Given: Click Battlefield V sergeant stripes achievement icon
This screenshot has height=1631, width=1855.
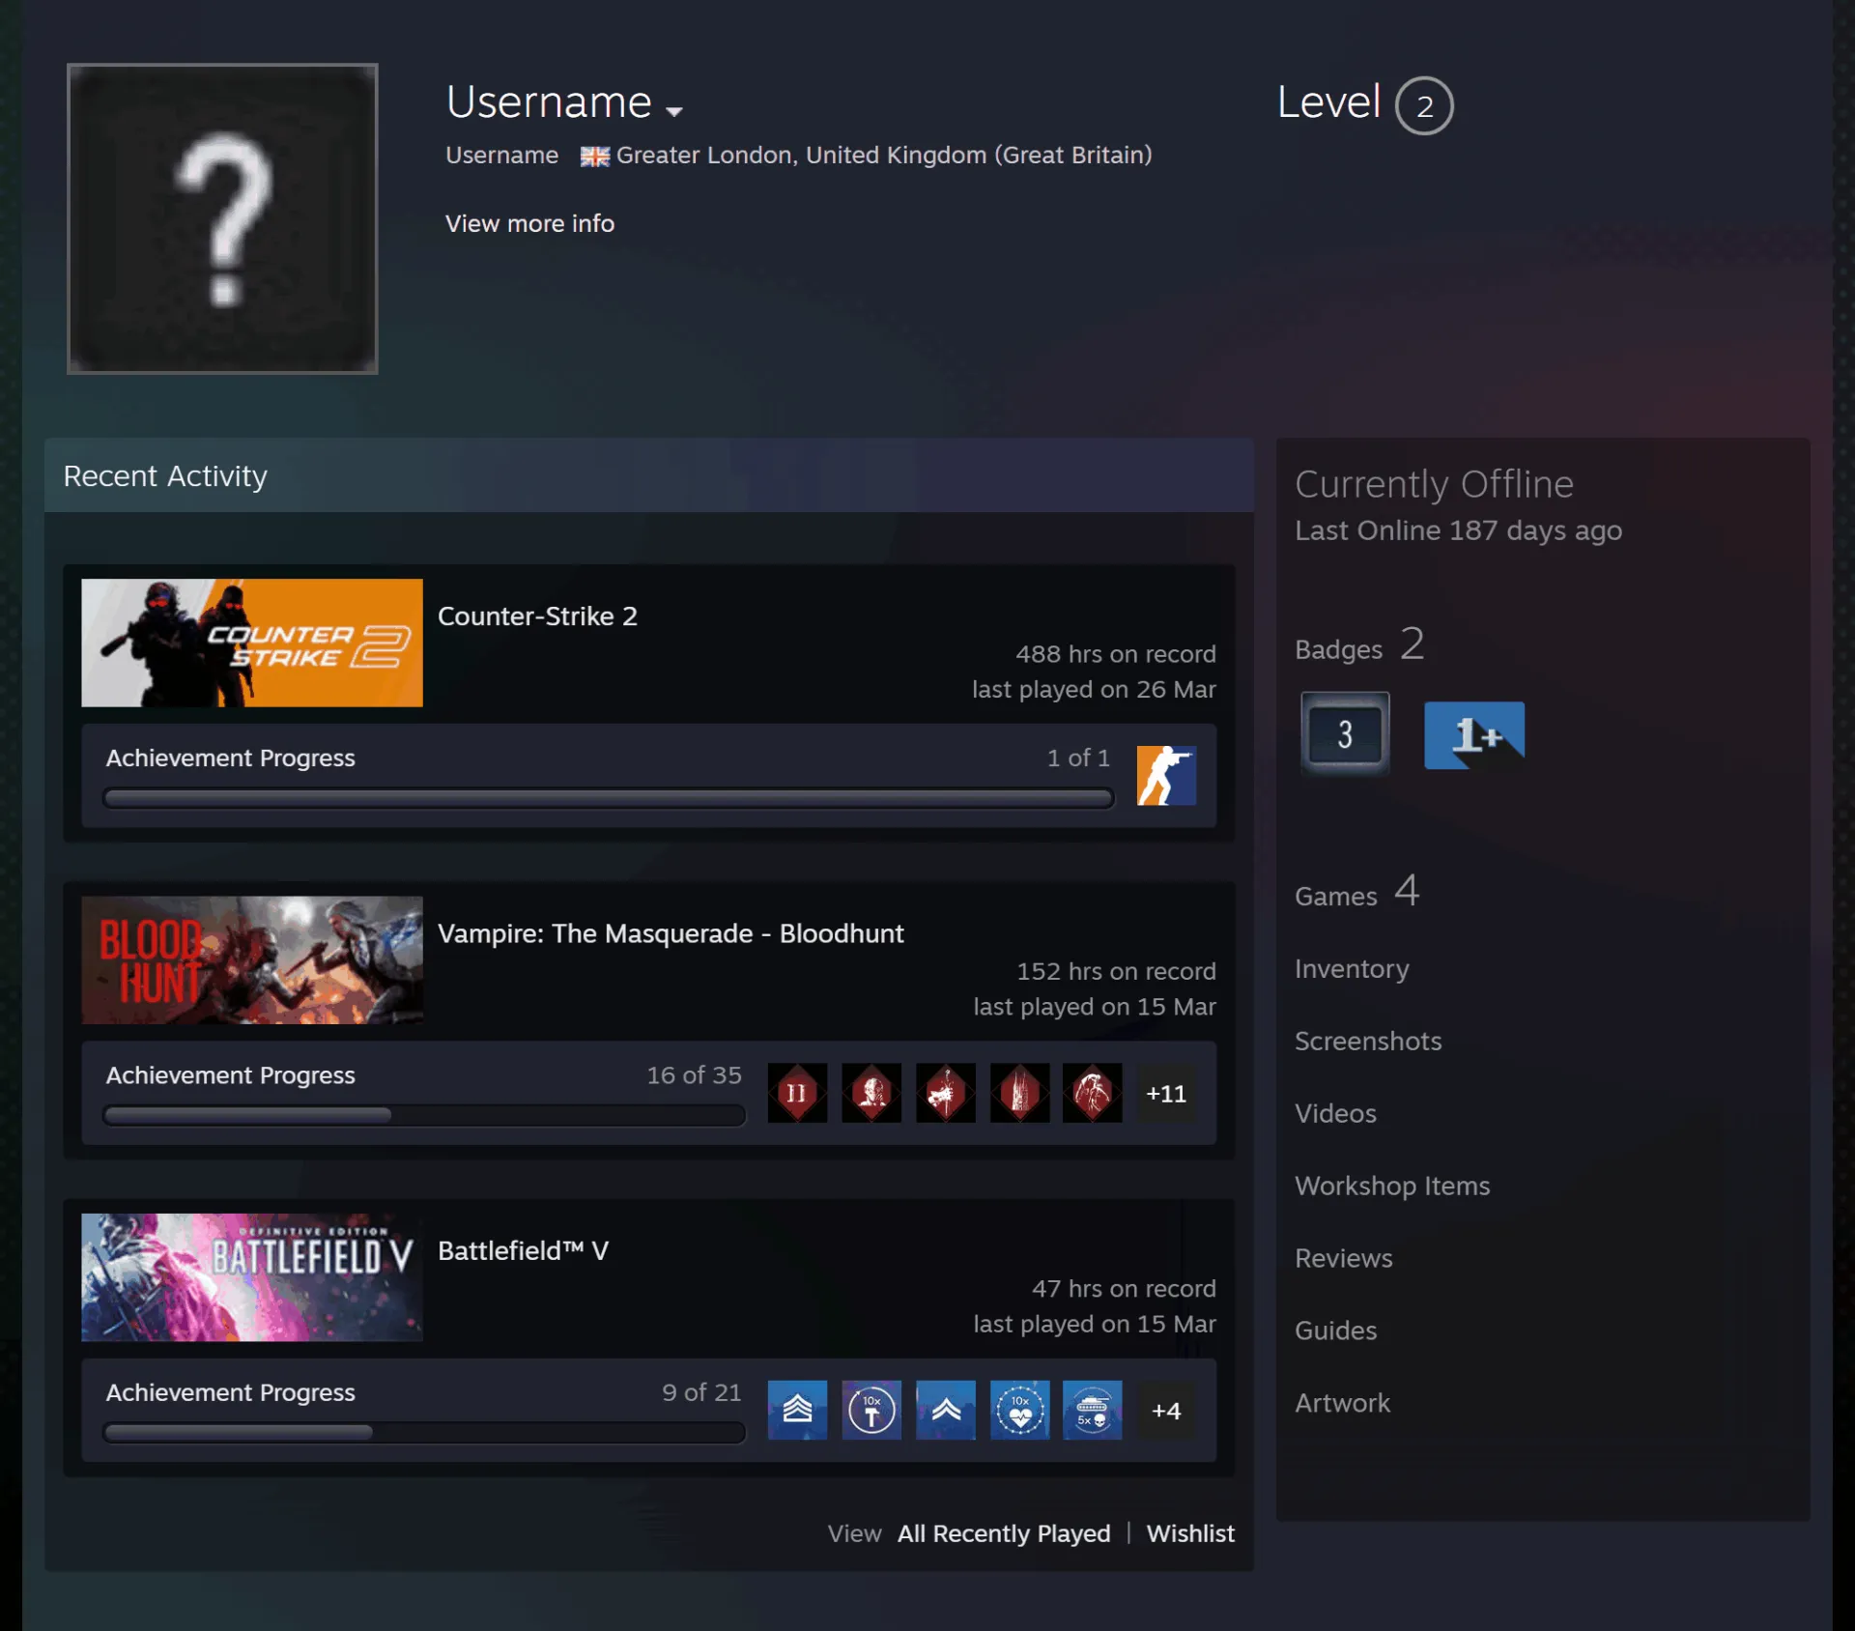Looking at the screenshot, I should [797, 1410].
